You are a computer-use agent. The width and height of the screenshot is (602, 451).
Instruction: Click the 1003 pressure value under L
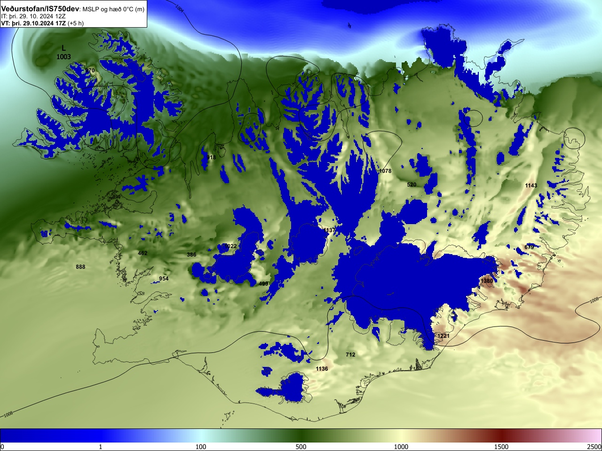pos(63,57)
